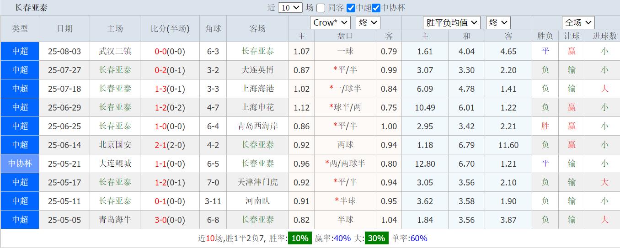Uncheck the 中协杯 cup filter
The height and width of the screenshot is (248, 620).
tap(376, 8)
